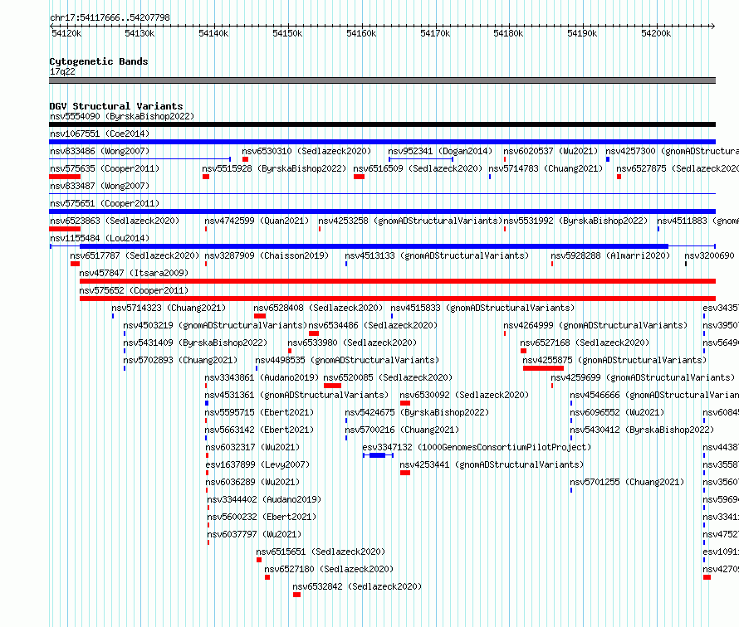Screen dimensions: 739x627
Task: Click the nsv1155484 (Lou2014) label
Action: pyautogui.click(x=100, y=238)
